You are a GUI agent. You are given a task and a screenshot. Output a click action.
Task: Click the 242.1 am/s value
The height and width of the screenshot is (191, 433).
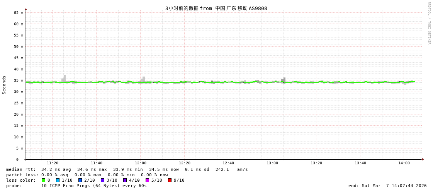pos(232,169)
